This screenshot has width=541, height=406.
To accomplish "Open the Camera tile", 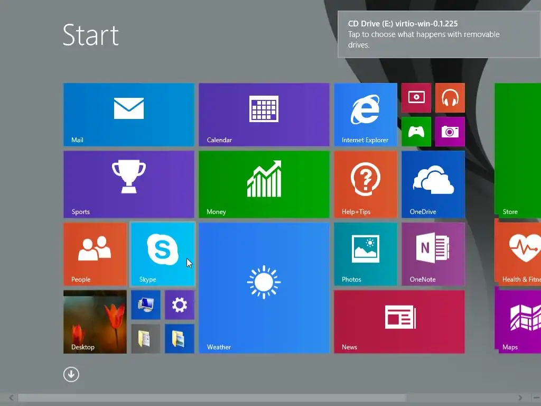I will coord(450,132).
